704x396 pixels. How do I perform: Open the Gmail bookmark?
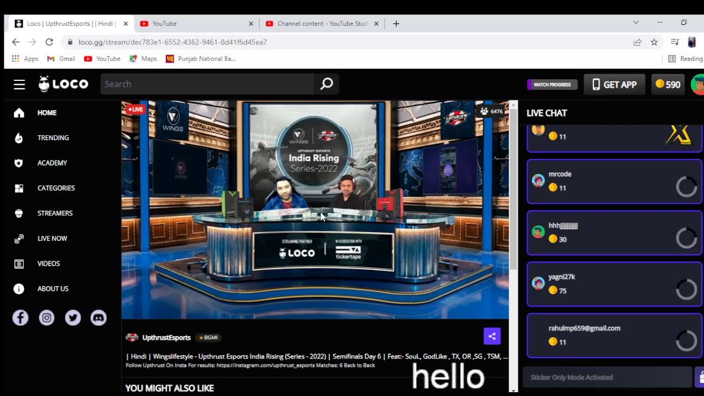pos(61,59)
